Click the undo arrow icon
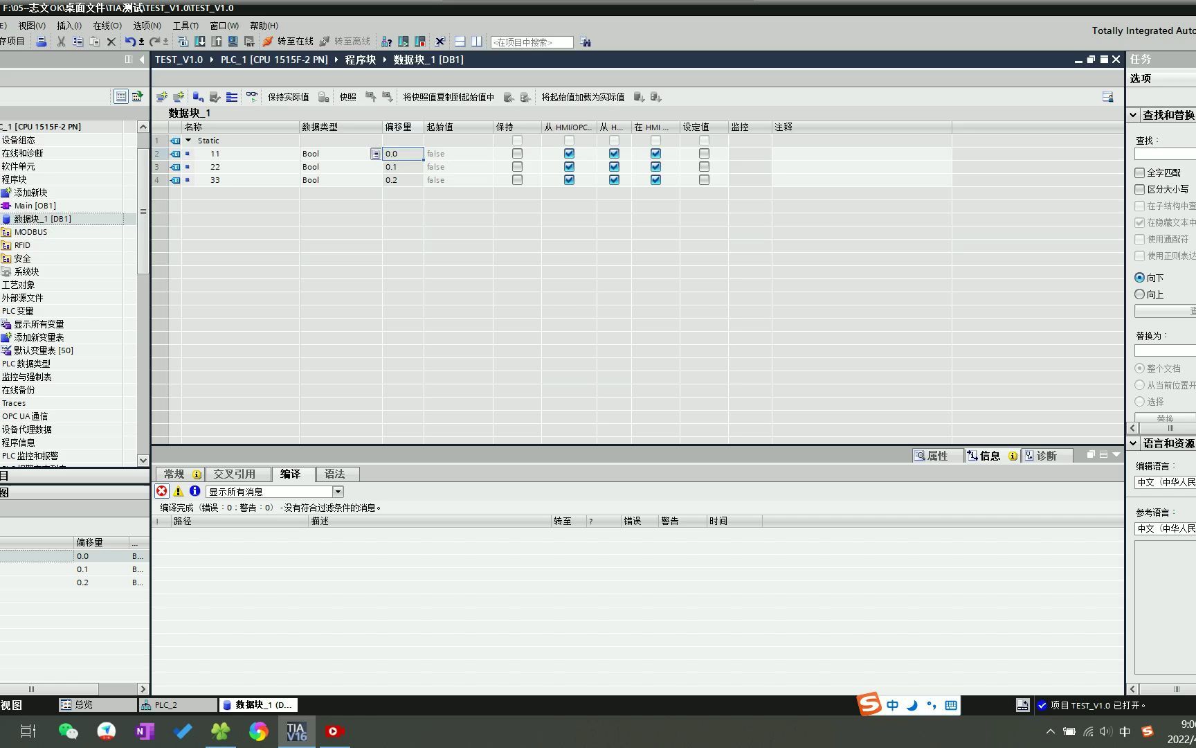 (129, 42)
